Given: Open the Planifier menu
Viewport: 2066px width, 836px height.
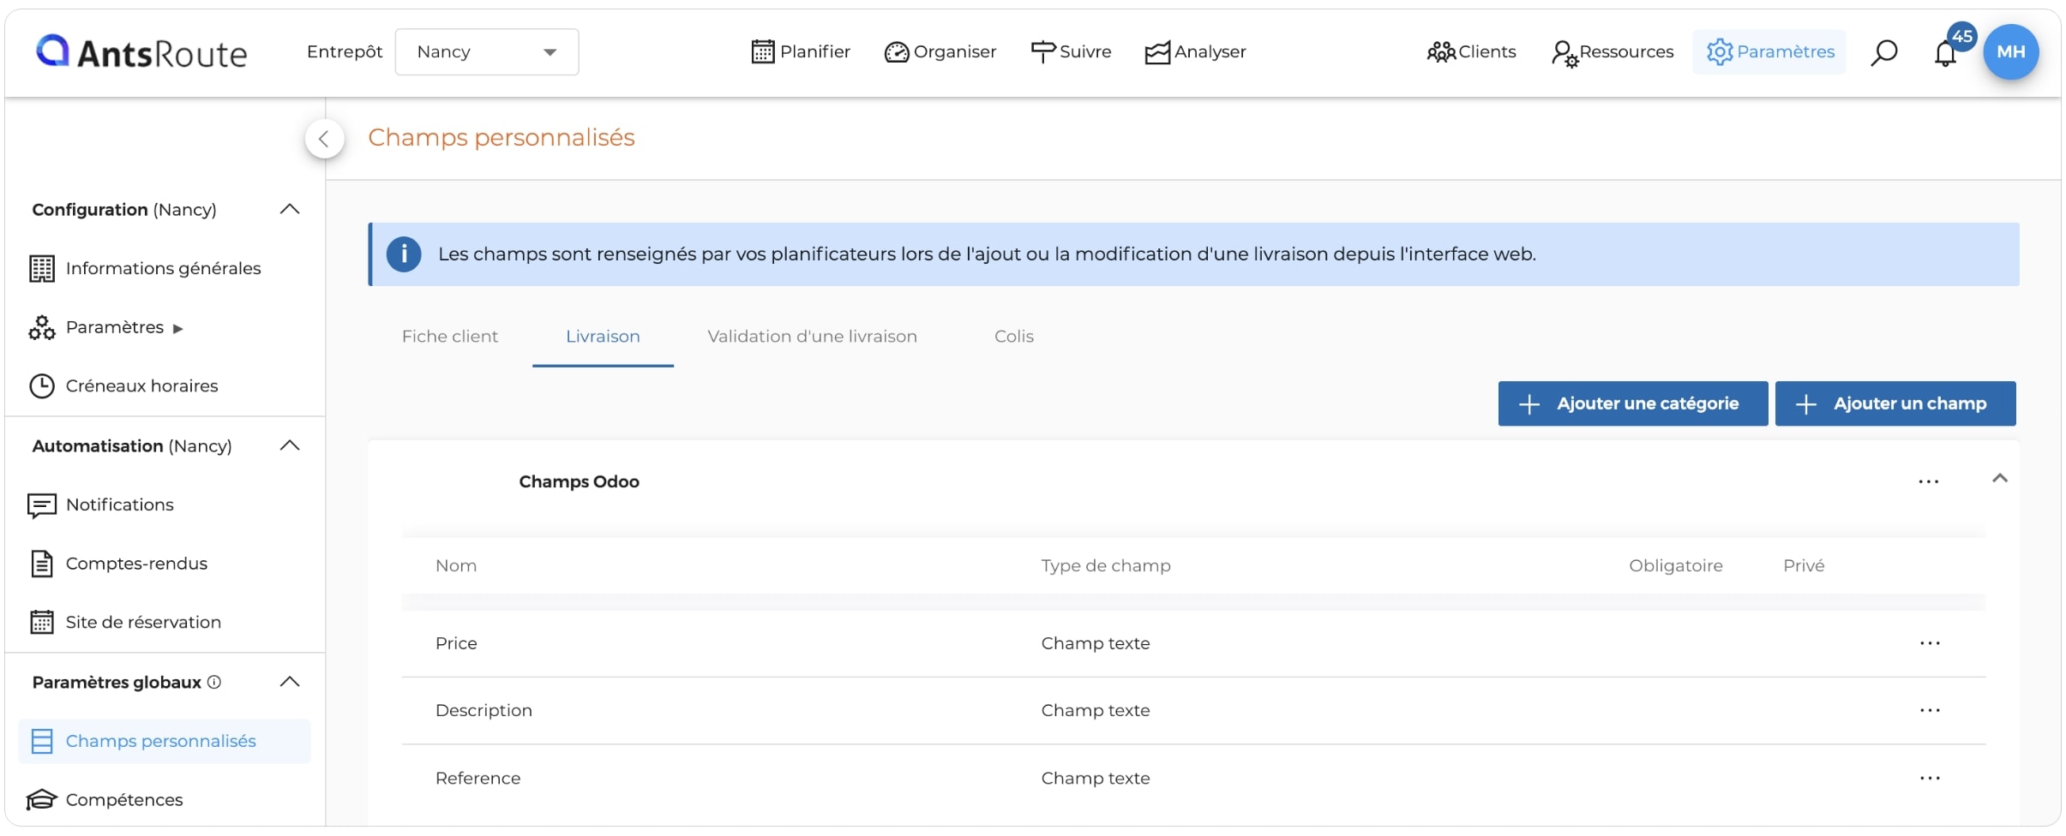Looking at the screenshot, I should (801, 52).
